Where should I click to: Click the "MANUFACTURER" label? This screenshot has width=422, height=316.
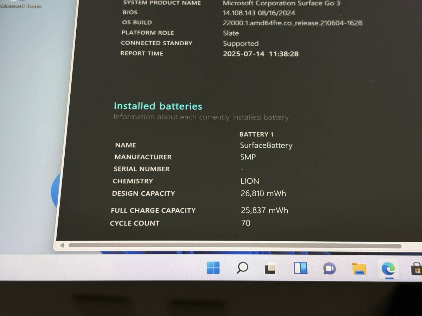click(143, 157)
